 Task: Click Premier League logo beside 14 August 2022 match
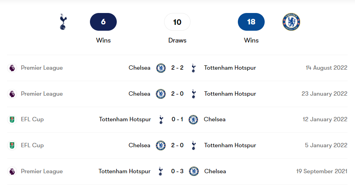[12, 68]
